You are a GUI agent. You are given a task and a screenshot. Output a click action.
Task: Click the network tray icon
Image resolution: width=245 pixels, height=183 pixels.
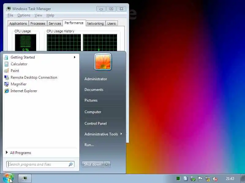pos(208,179)
